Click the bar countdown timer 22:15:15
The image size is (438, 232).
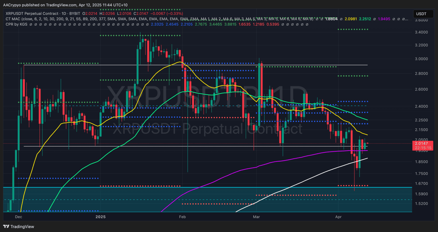[423, 148]
